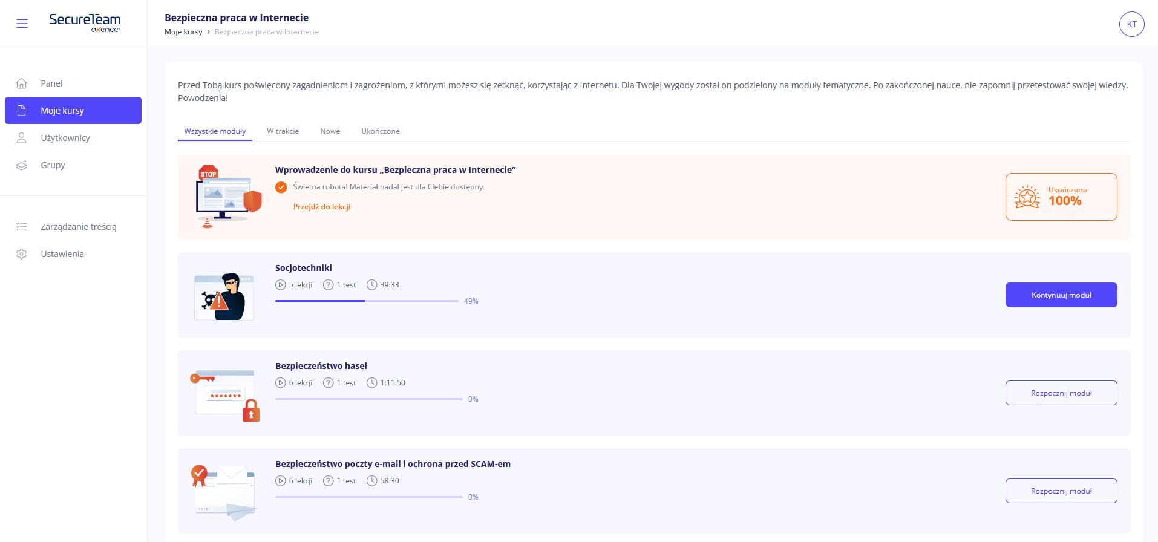Select the Wszystkie moduły tab
The height and width of the screenshot is (542, 1158).
pos(215,131)
